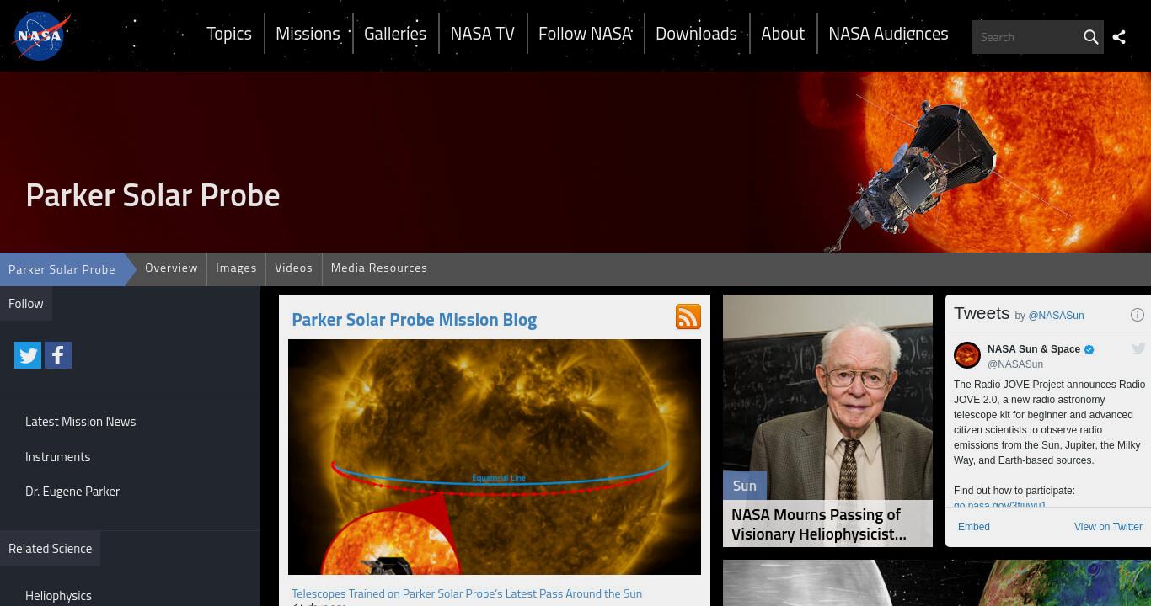Open the NASA Audiences menu
The height and width of the screenshot is (606, 1151).
coord(888,34)
